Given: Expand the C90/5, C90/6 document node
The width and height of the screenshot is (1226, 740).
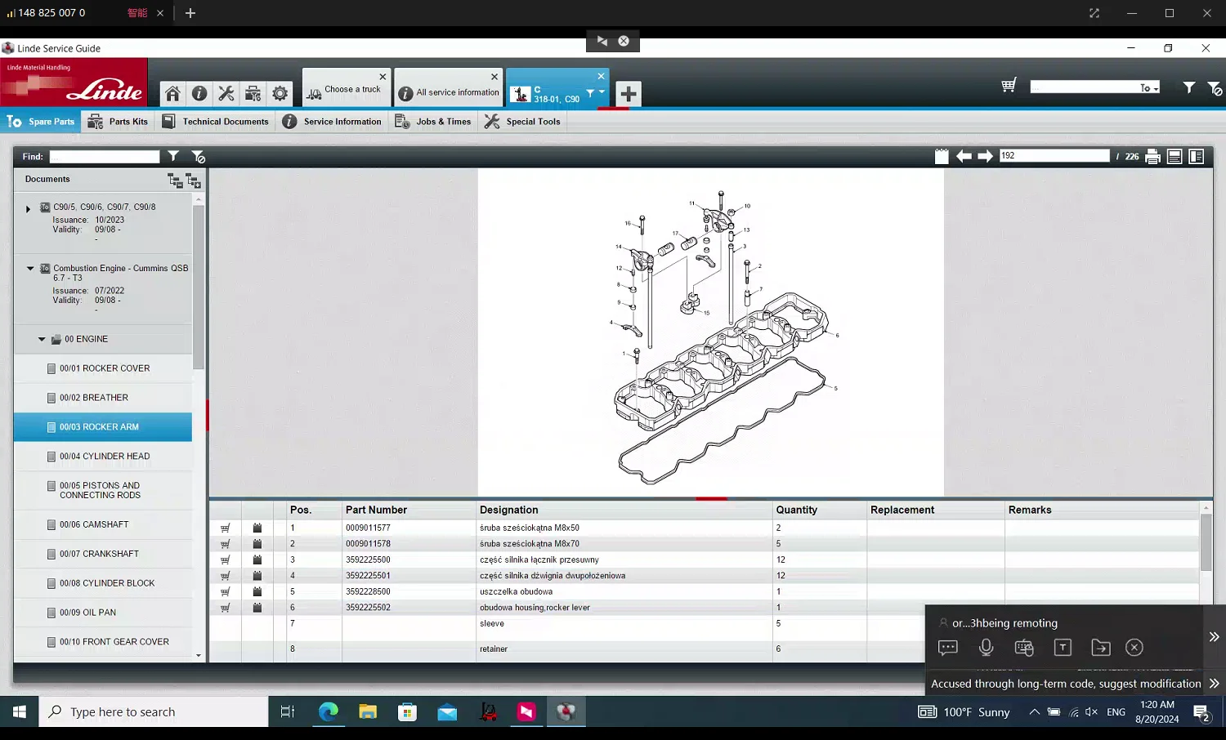Looking at the screenshot, I should [29, 209].
